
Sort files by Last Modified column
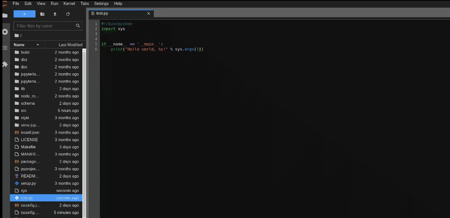point(64,45)
